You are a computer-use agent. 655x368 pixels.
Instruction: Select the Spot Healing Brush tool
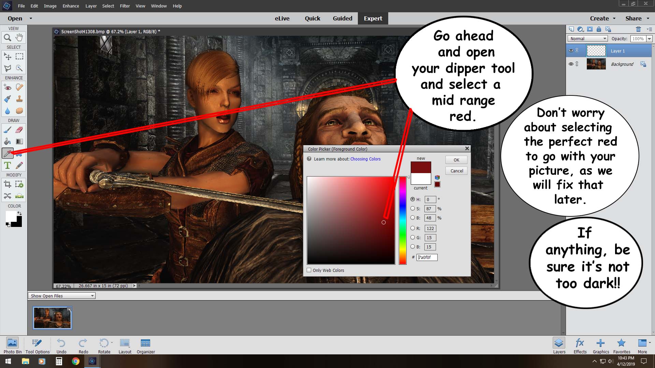coord(19,87)
